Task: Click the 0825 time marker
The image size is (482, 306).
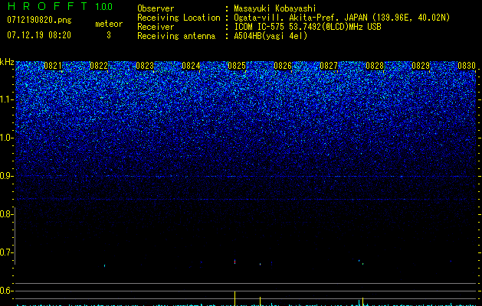Action: (237, 66)
